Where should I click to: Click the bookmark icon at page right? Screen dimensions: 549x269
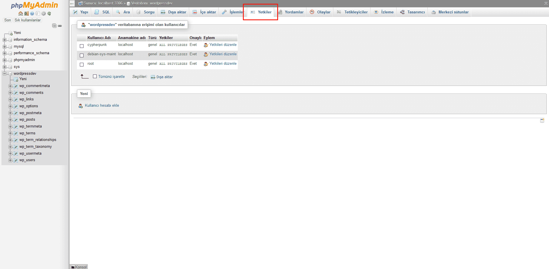(x=542, y=121)
